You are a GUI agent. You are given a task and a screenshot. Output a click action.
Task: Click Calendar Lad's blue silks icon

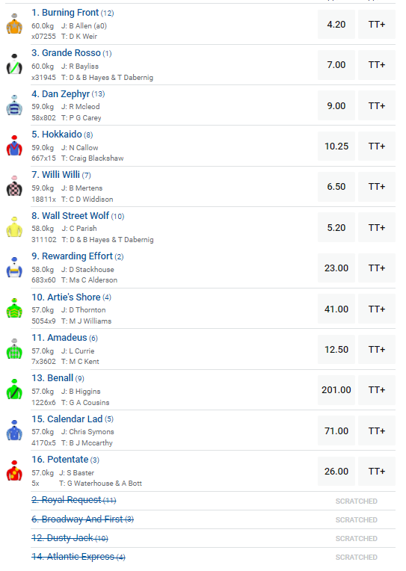pyautogui.click(x=14, y=430)
